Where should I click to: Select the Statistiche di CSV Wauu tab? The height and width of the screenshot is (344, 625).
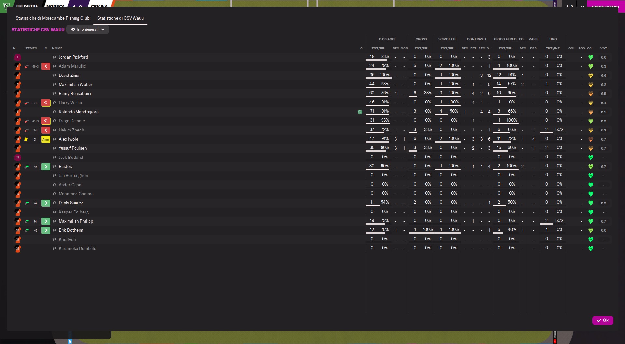click(x=120, y=18)
